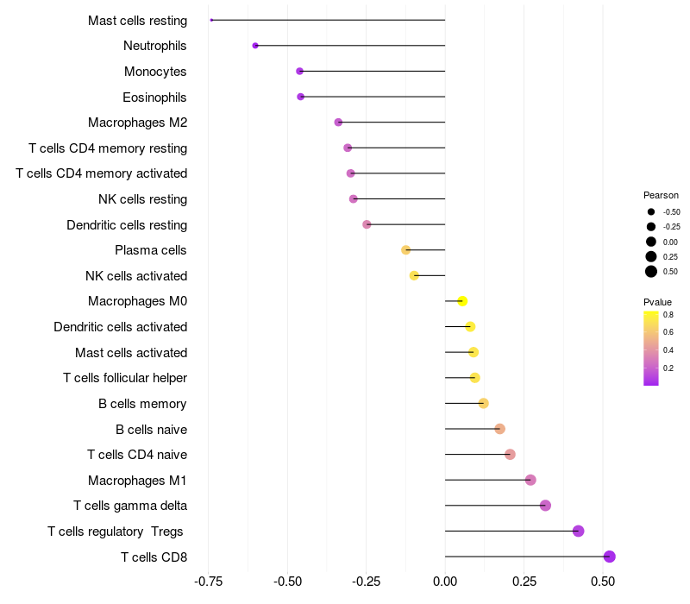Click the 0.25 x-axis tick label
The width and height of the screenshot is (690, 604).
524,582
